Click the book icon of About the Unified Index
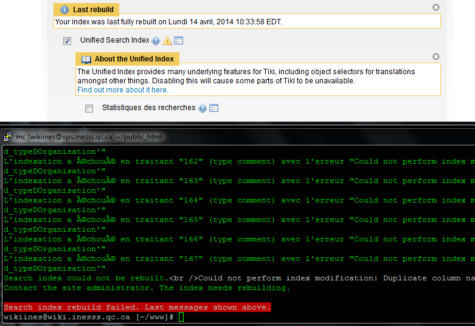475x326 pixels. pyautogui.click(x=86, y=59)
